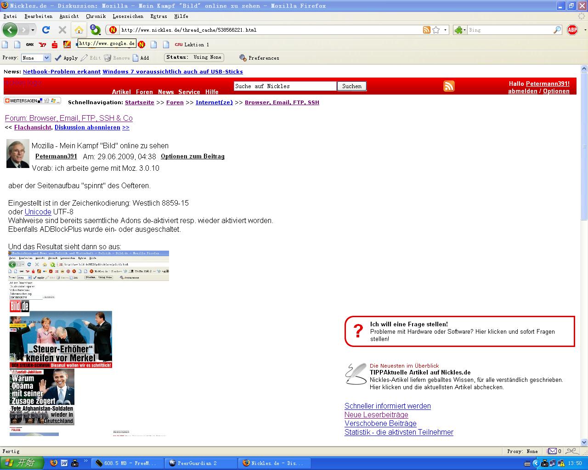This screenshot has width=588, height=470.
Task: Click the Adblock Plus ABP icon
Action: [572, 30]
